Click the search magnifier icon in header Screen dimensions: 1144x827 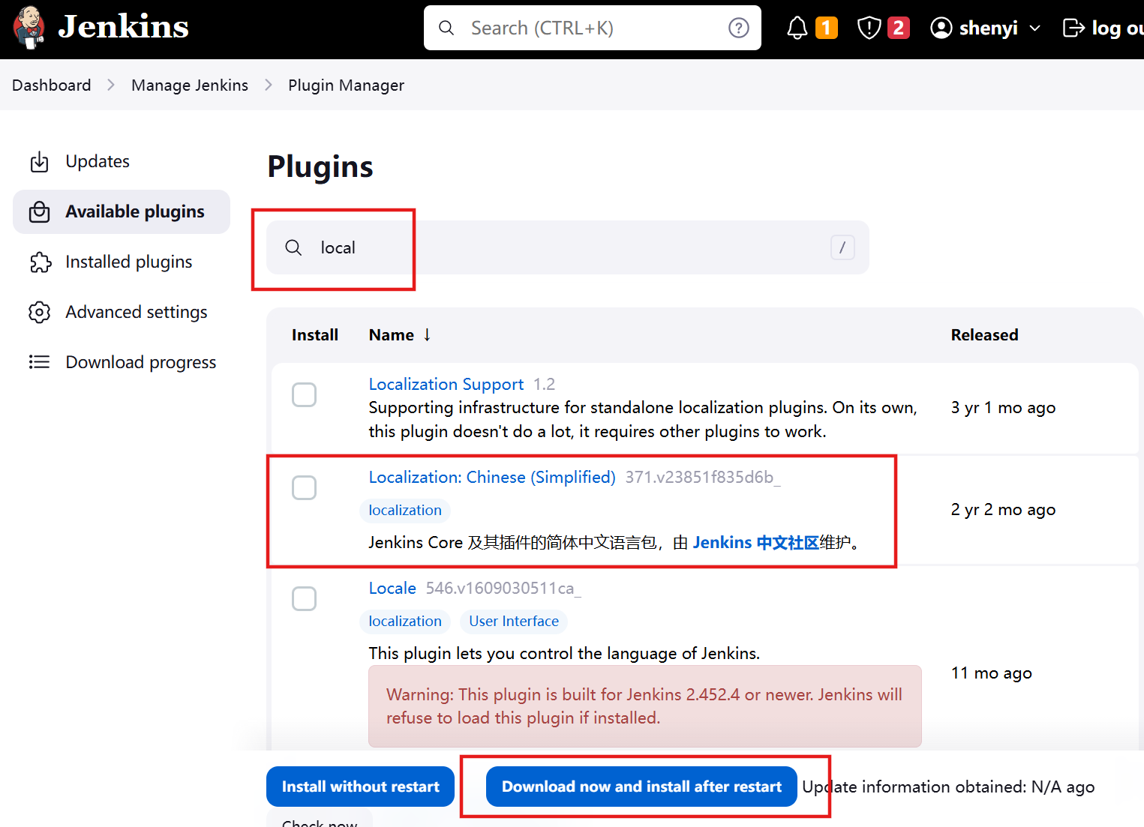pos(446,28)
